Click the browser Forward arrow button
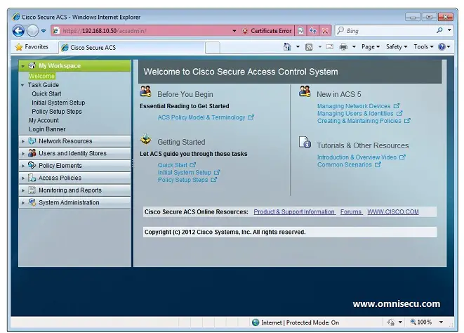This screenshot has height=333, width=464. pyautogui.click(x=32, y=30)
